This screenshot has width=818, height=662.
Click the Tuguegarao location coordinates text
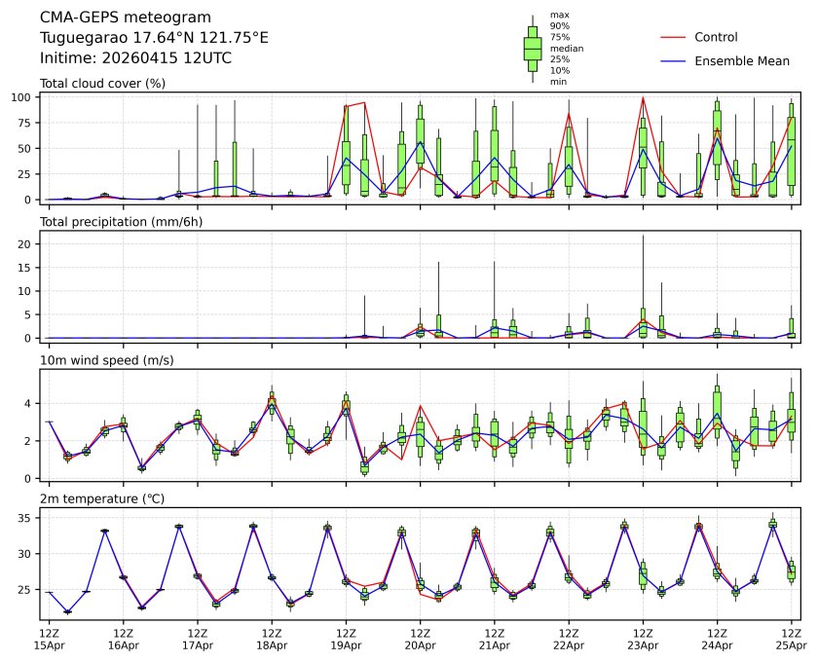(x=154, y=38)
